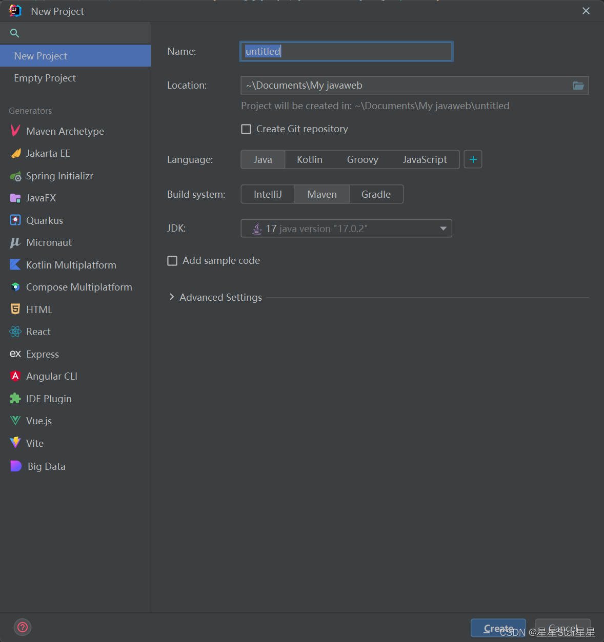Click the JavaFX folder icon
This screenshot has width=604, height=642.
pyautogui.click(x=15, y=198)
